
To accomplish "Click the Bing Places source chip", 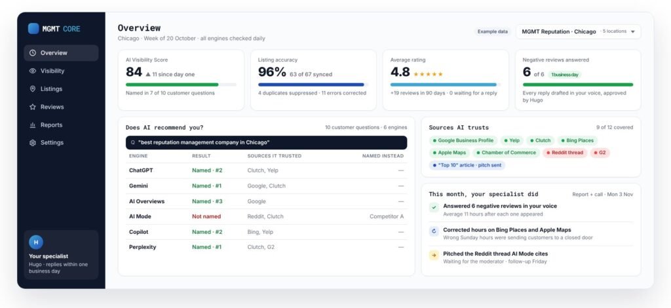I will 577,140.
